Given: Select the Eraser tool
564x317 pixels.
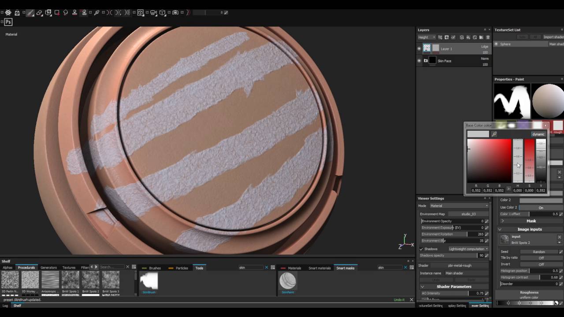Looking at the screenshot, I should (39, 13).
